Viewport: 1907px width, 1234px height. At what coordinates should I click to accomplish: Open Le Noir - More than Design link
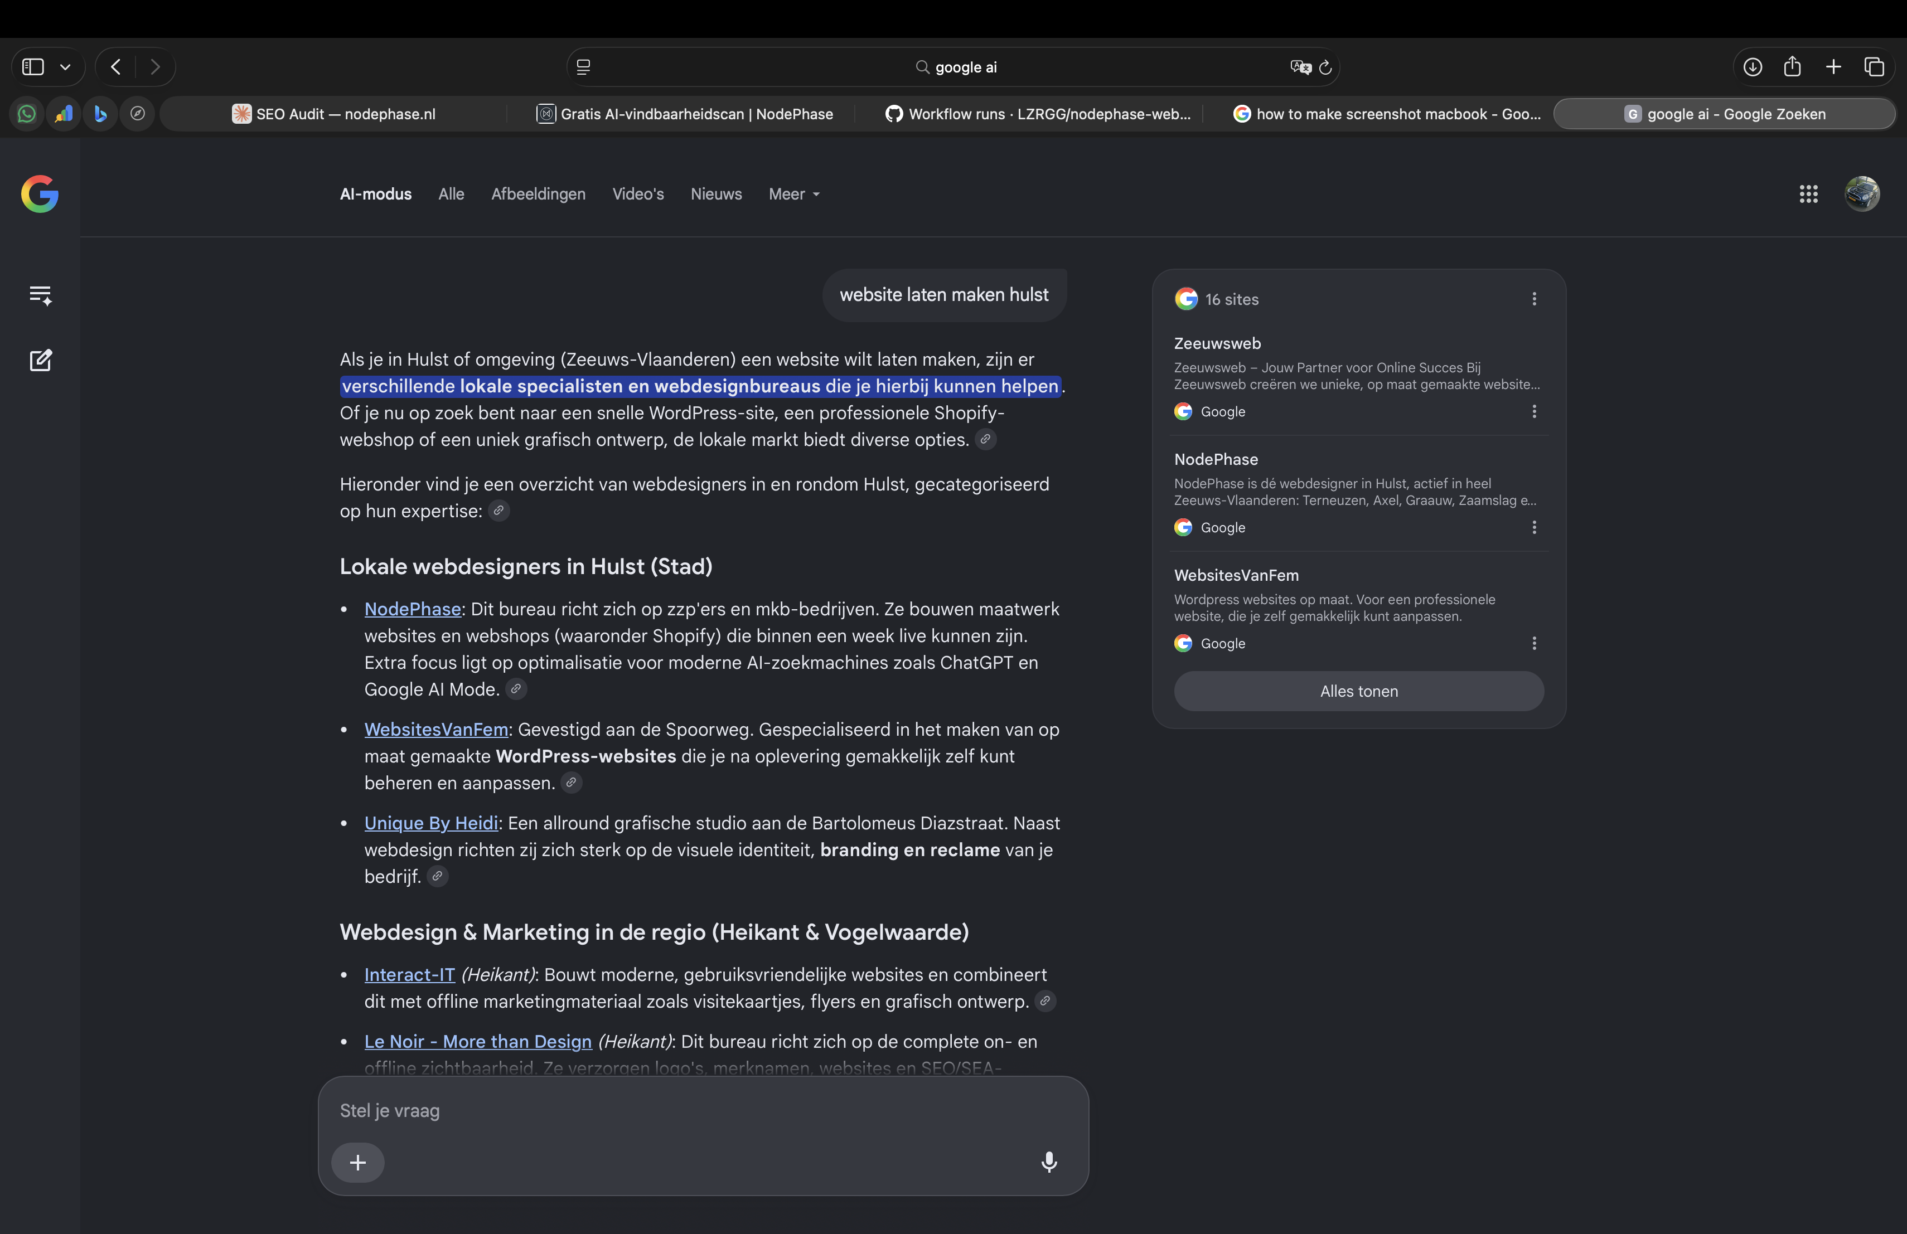click(x=478, y=1041)
